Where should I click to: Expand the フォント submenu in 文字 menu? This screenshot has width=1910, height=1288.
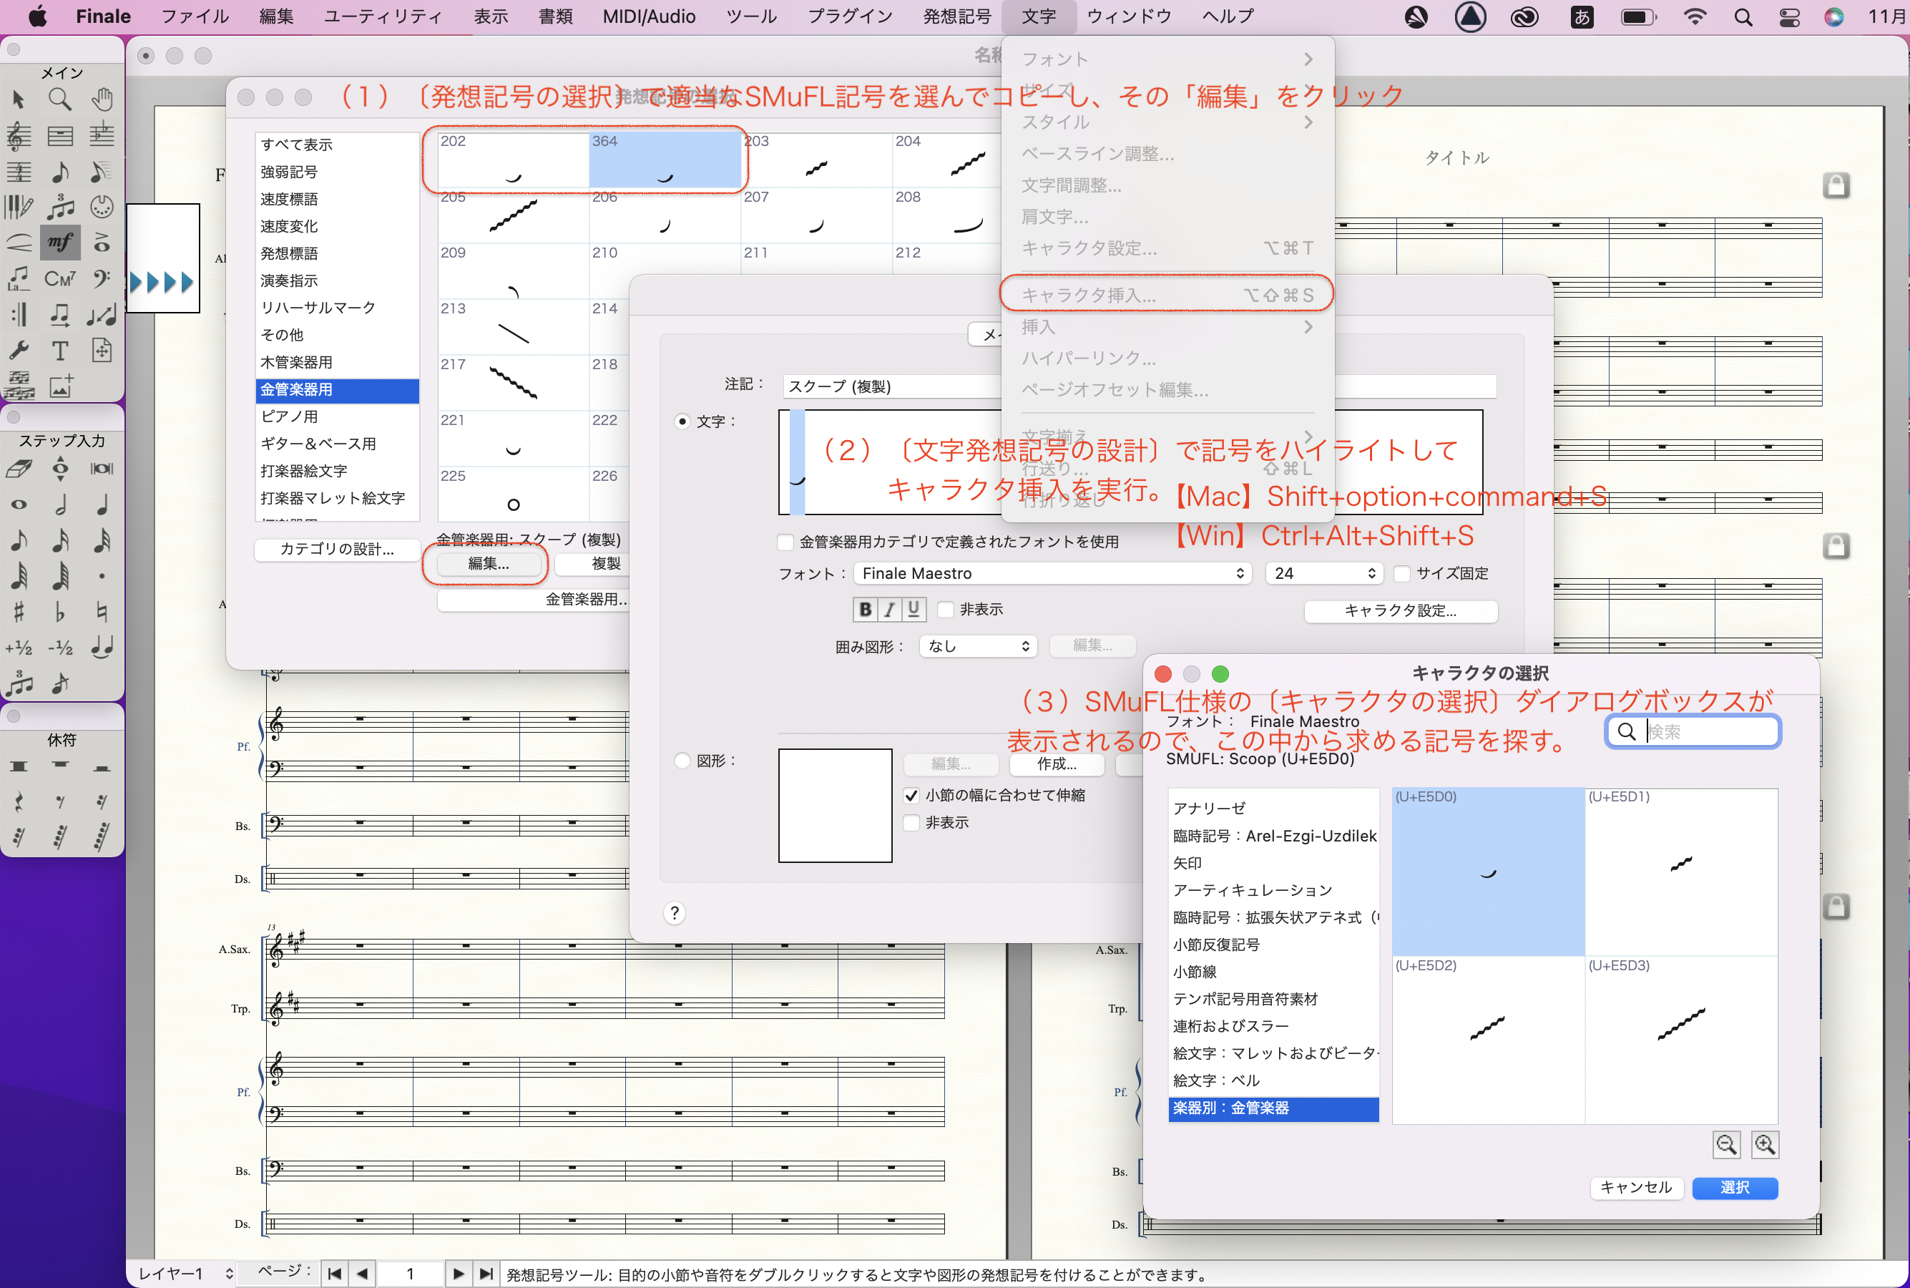1166,59
